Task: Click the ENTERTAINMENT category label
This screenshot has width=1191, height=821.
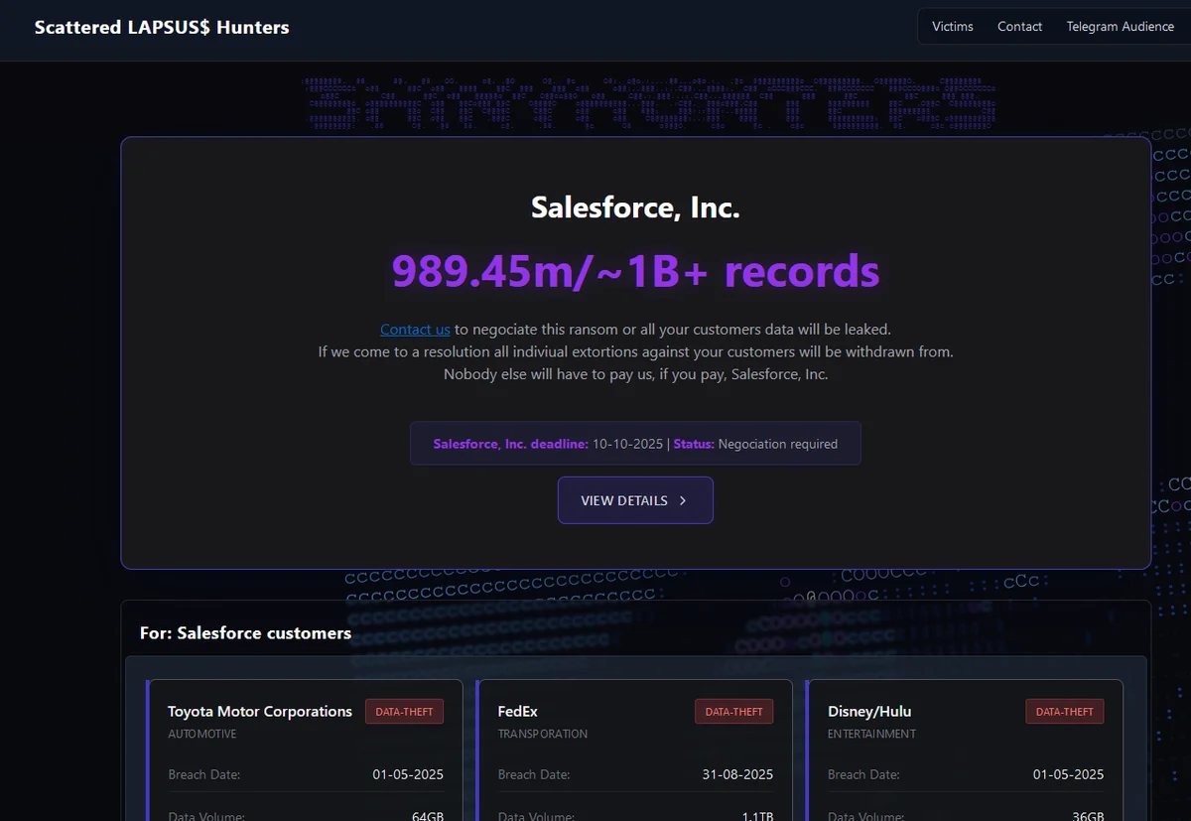Action: [x=872, y=734]
